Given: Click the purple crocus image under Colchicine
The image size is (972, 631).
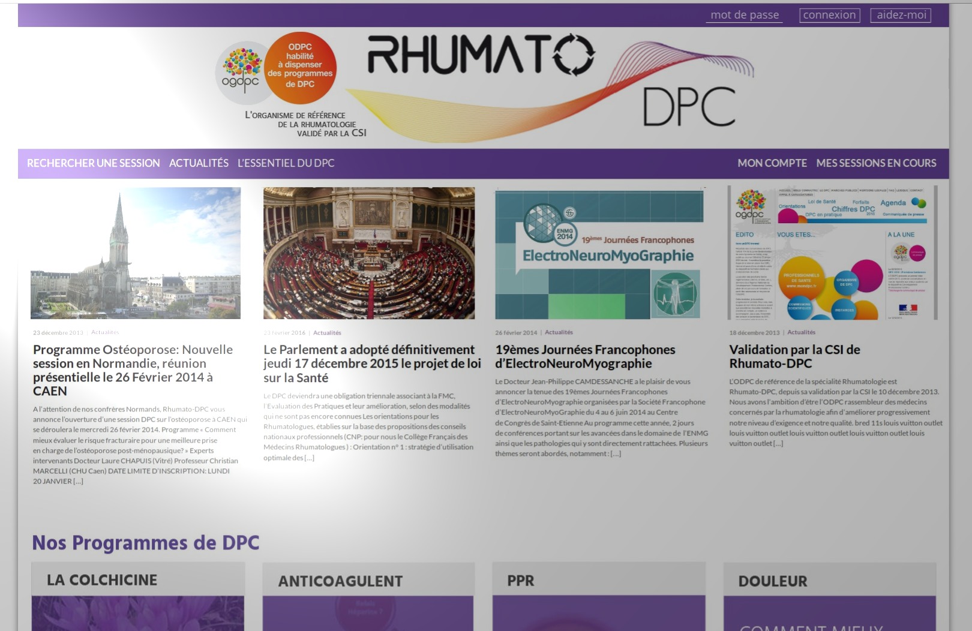Looking at the screenshot, I should pyautogui.click(x=138, y=613).
